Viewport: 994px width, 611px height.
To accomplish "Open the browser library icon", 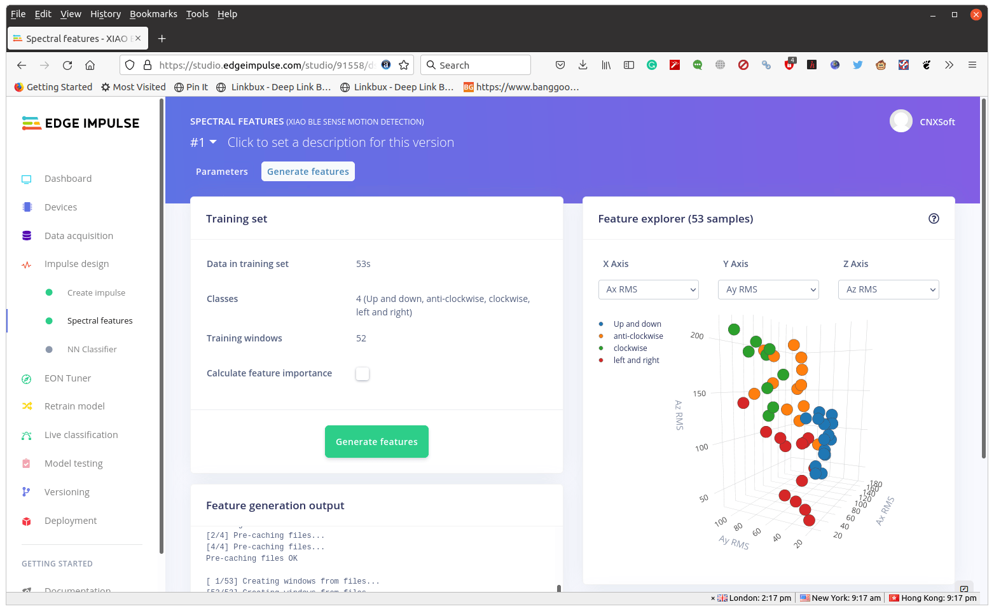I will click(x=606, y=65).
